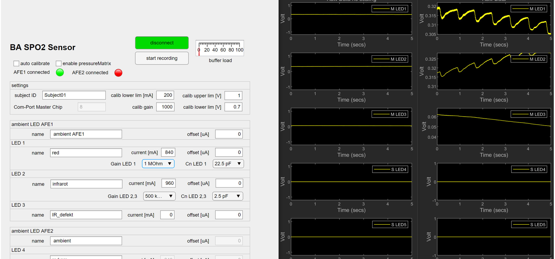Click the M LED1 legend in left plot
This screenshot has width=555, height=259.
pos(390,9)
